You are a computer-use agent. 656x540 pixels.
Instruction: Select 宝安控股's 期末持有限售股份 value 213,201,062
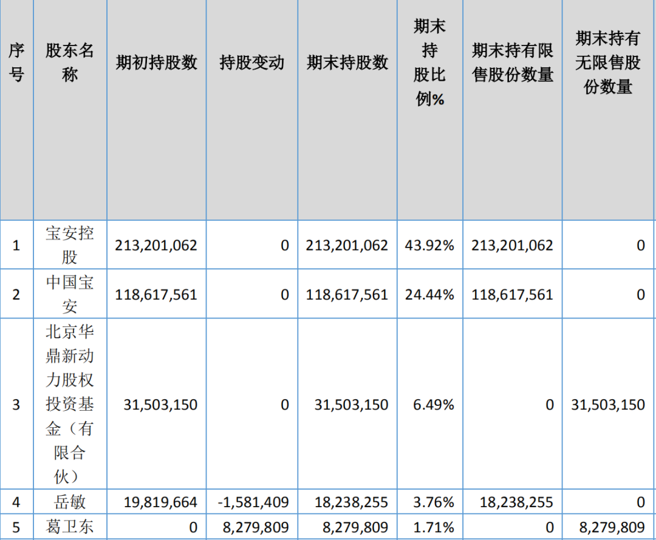click(512, 245)
